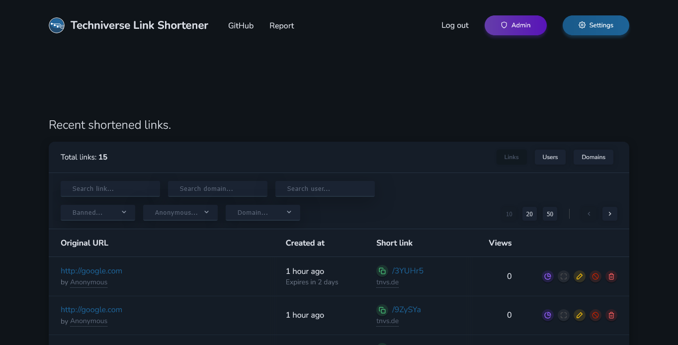678x345 pixels.
Task: Open /3YUHr5 short link
Action: tap(408, 271)
